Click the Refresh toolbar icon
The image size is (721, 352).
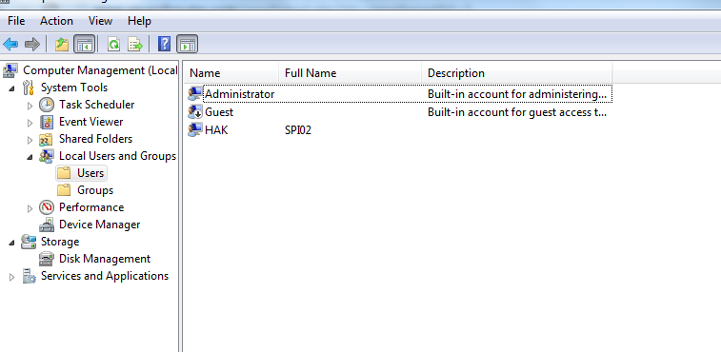pos(113,45)
